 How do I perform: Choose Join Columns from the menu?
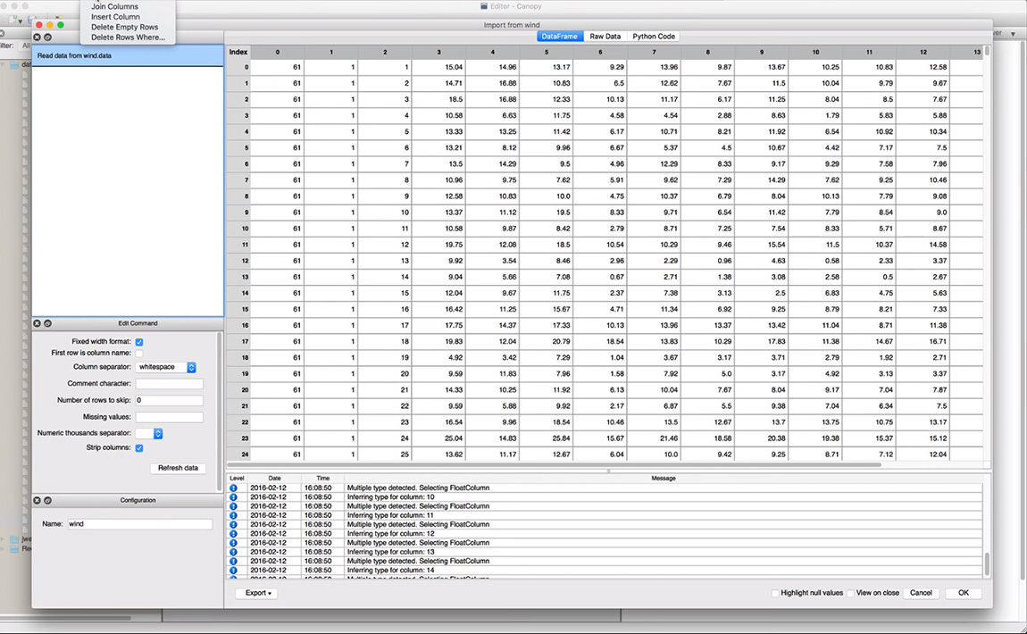pyautogui.click(x=114, y=6)
